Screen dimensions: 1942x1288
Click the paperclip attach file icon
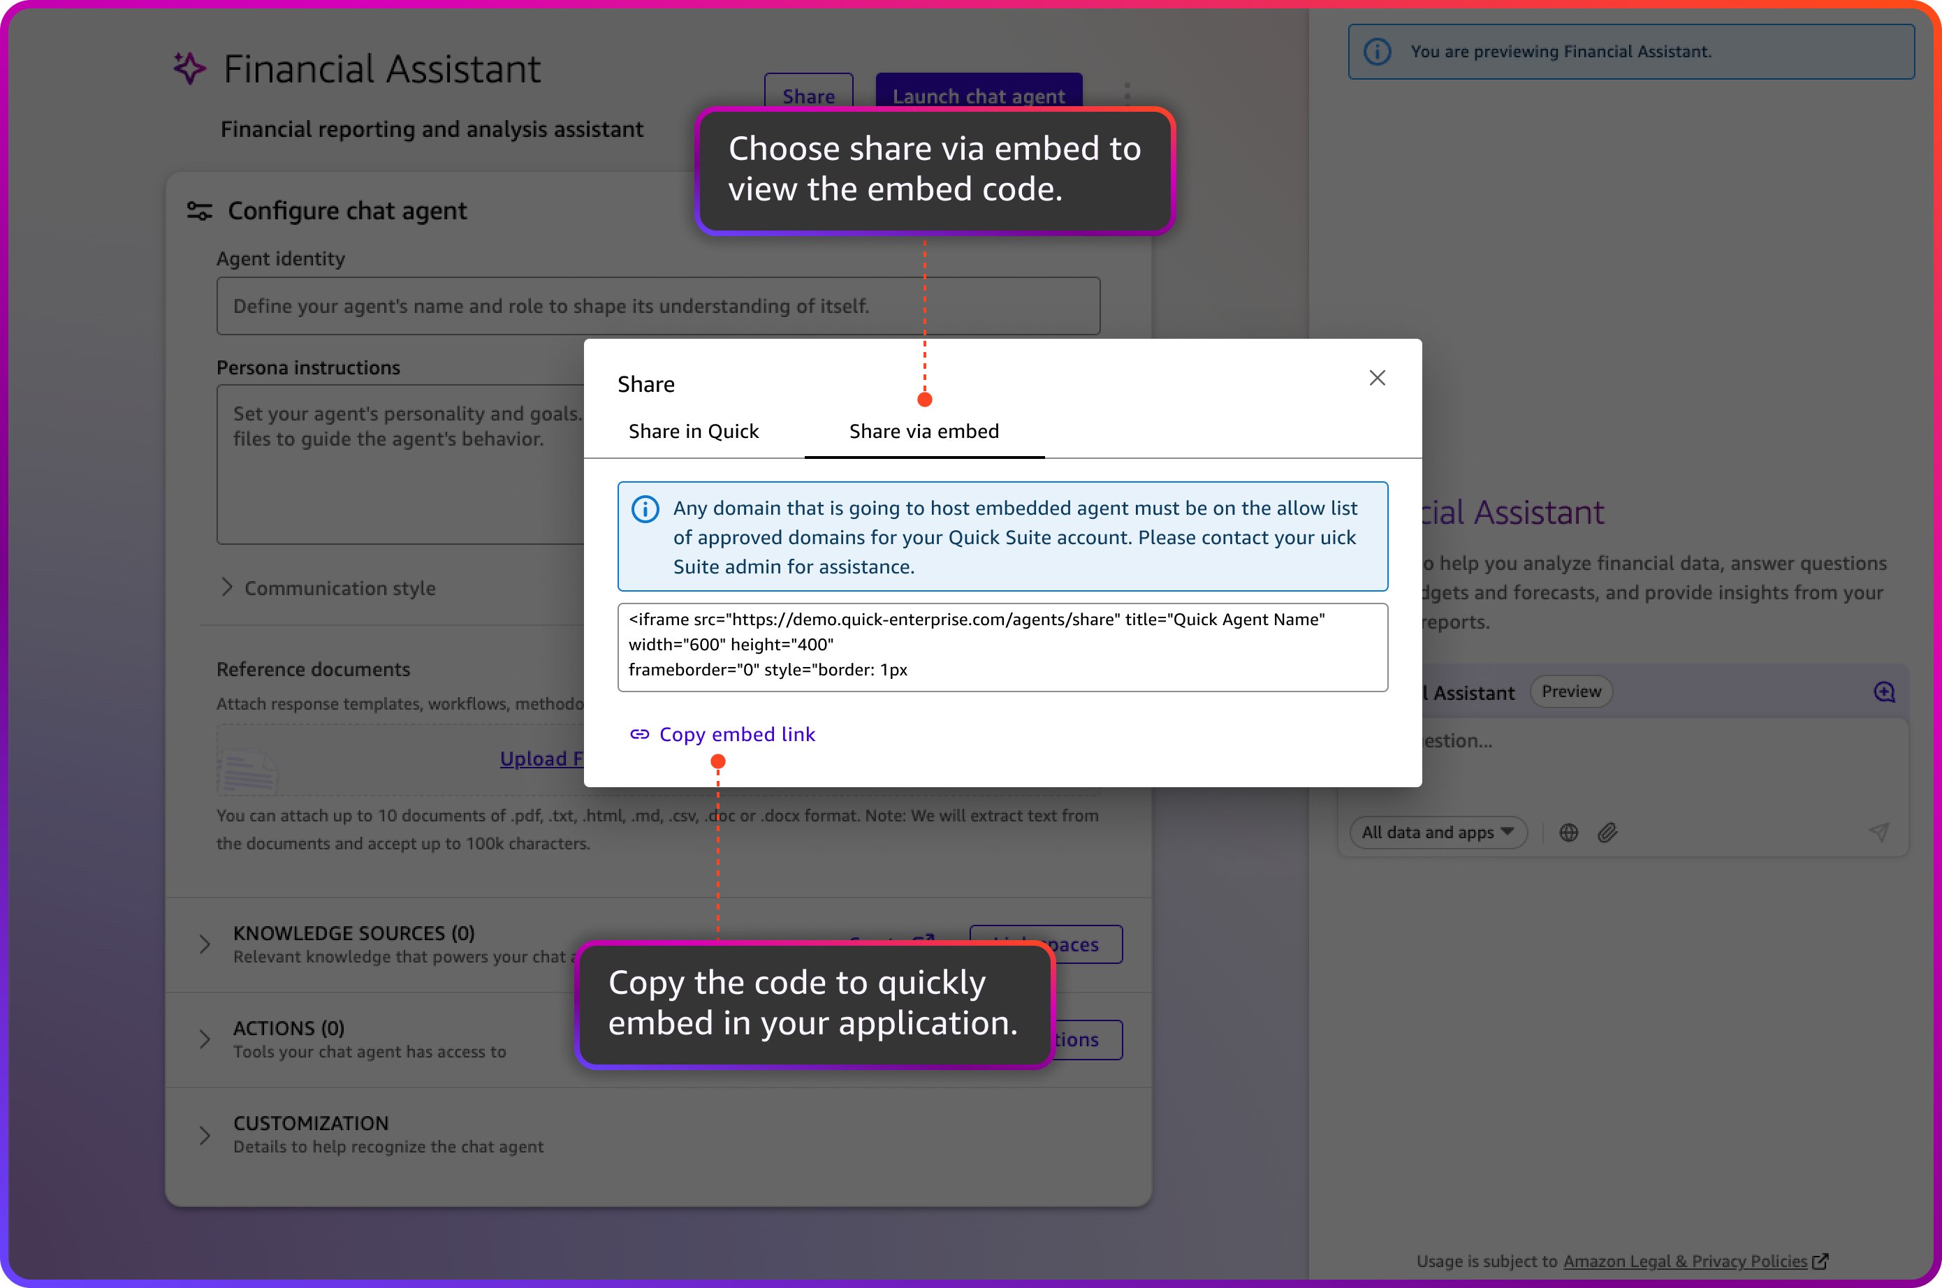tap(1607, 833)
